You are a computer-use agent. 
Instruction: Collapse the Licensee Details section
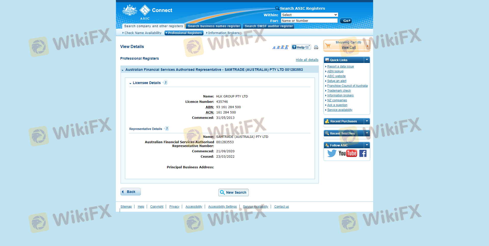pyautogui.click(x=130, y=83)
